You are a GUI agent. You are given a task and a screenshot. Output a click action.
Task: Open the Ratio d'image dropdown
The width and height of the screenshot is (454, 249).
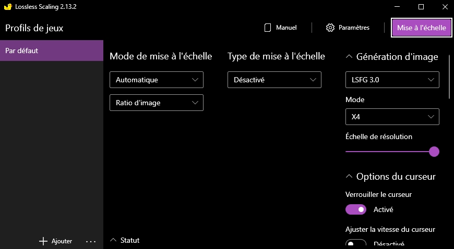(x=156, y=103)
